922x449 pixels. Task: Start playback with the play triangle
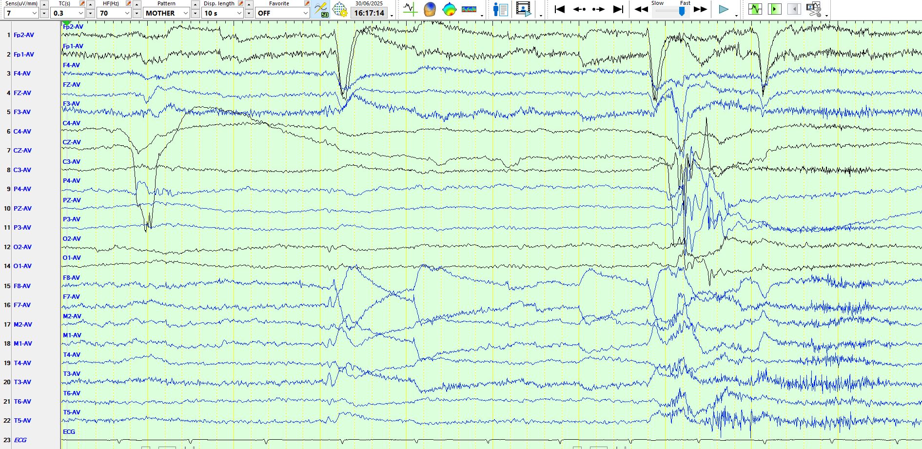(x=724, y=9)
